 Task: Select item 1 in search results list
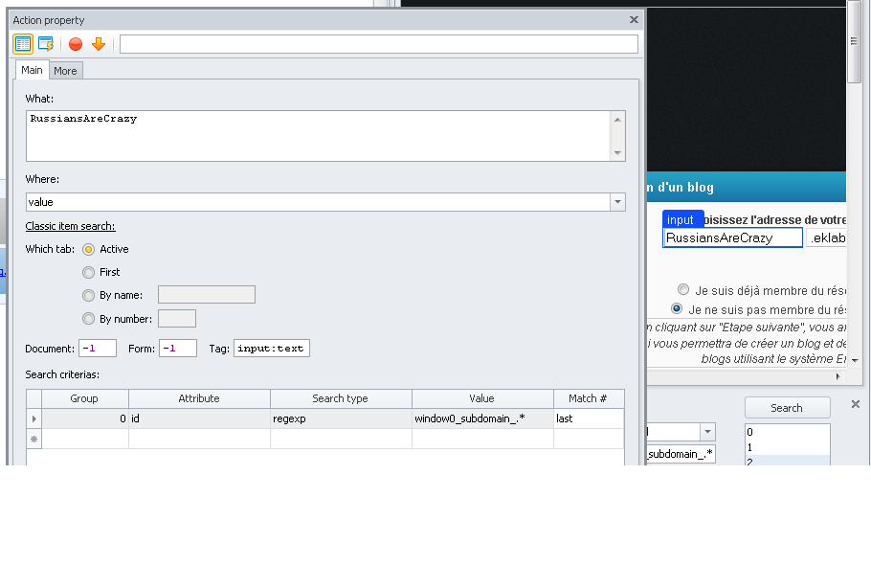click(787, 447)
